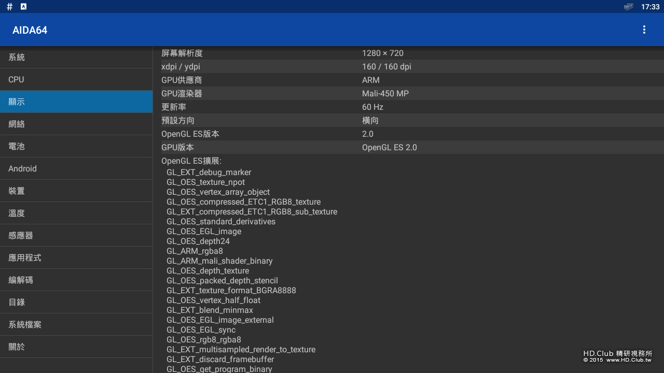This screenshot has height=373, width=664.
Task: Tap the network connection status icon
Action: click(628, 7)
